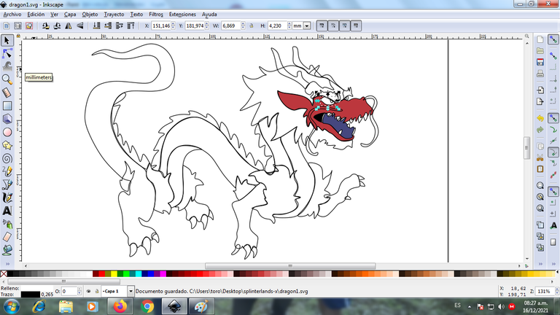
Task: Open the Capa menu
Action: point(70,15)
